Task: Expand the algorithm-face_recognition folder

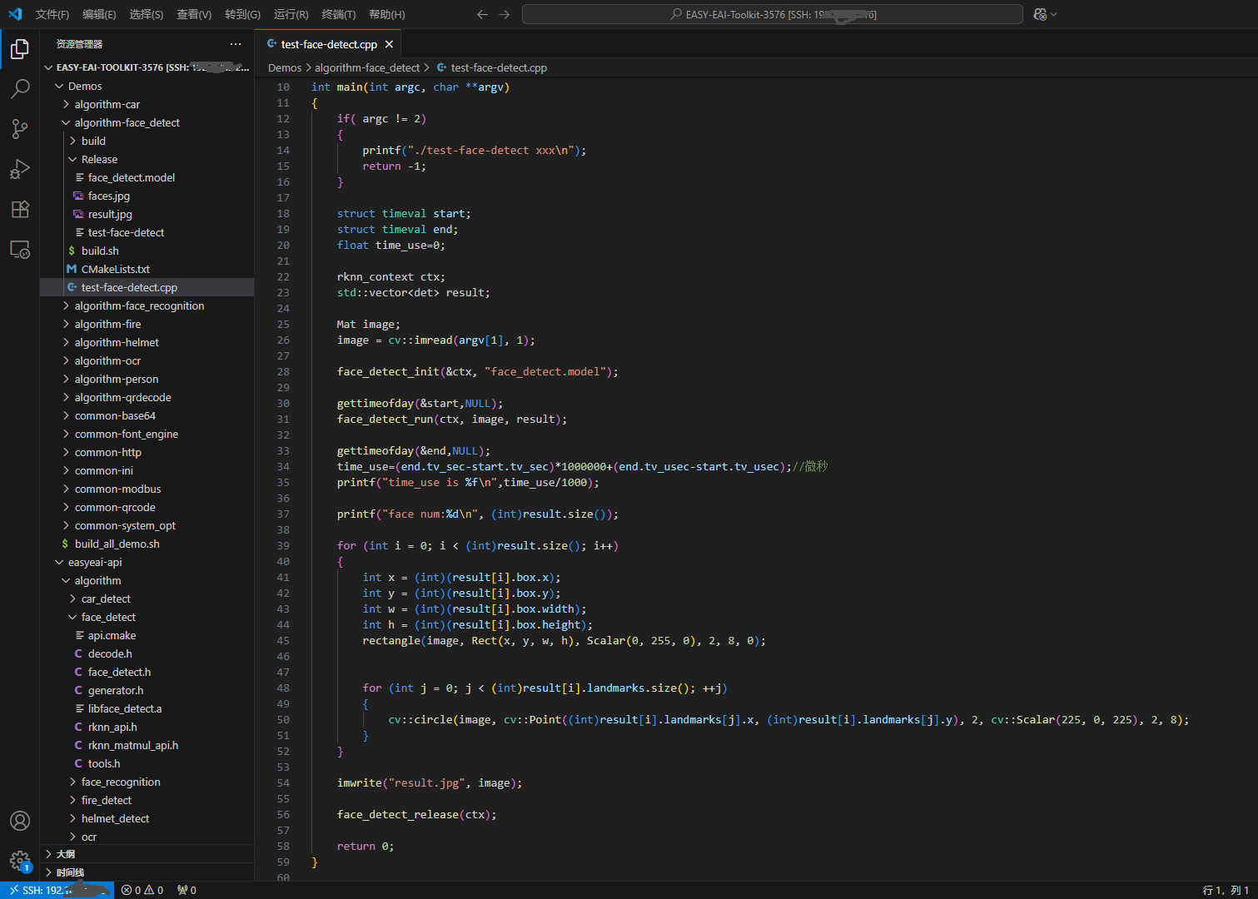Action: point(138,306)
